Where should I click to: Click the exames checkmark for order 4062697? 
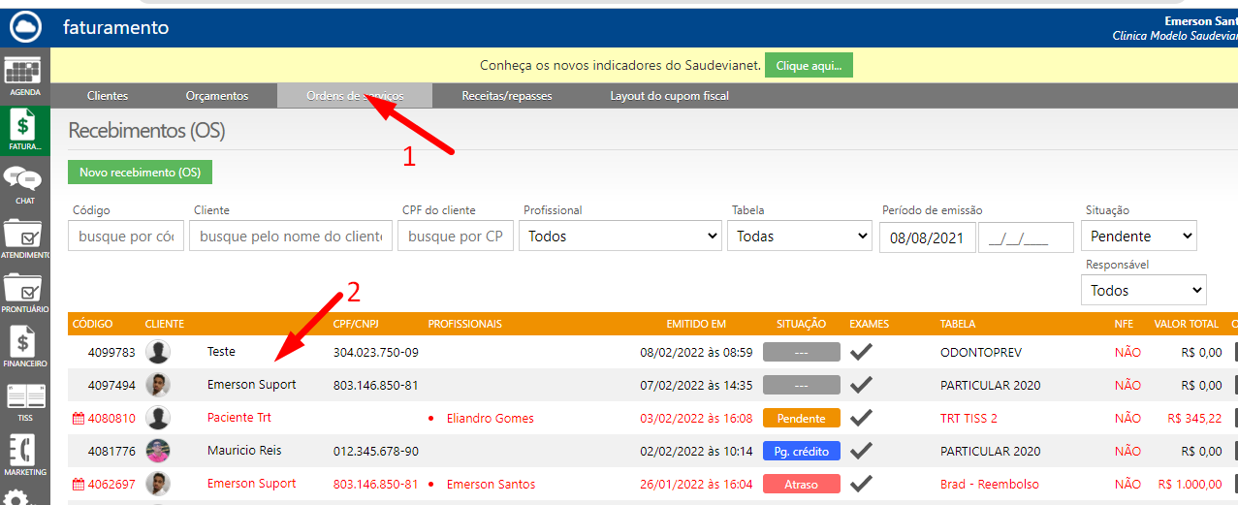(x=862, y=484)
